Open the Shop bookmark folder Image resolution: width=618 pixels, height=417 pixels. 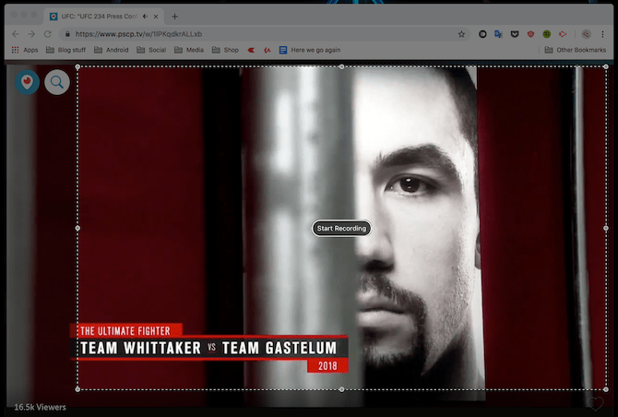point(226,50)
